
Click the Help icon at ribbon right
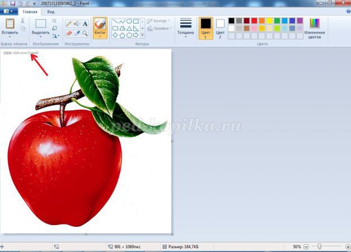click(x=349, y=11)
